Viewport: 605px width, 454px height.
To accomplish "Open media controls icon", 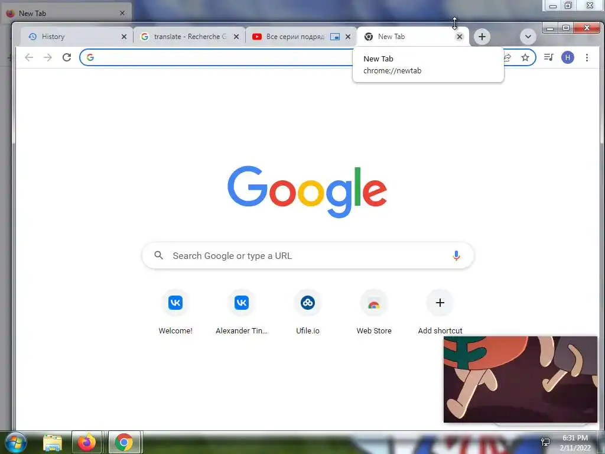I will pos(548,57).
